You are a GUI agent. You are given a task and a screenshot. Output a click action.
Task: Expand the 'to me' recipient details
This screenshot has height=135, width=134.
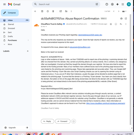46,26
